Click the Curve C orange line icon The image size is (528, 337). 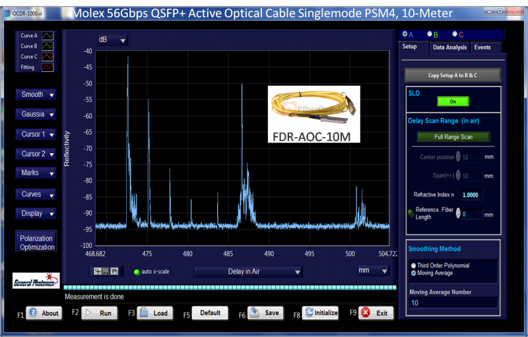coord(48,57)
